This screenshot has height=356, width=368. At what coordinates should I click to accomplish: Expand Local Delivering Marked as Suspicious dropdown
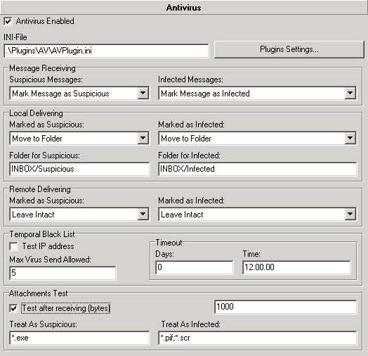pos(79,139)
